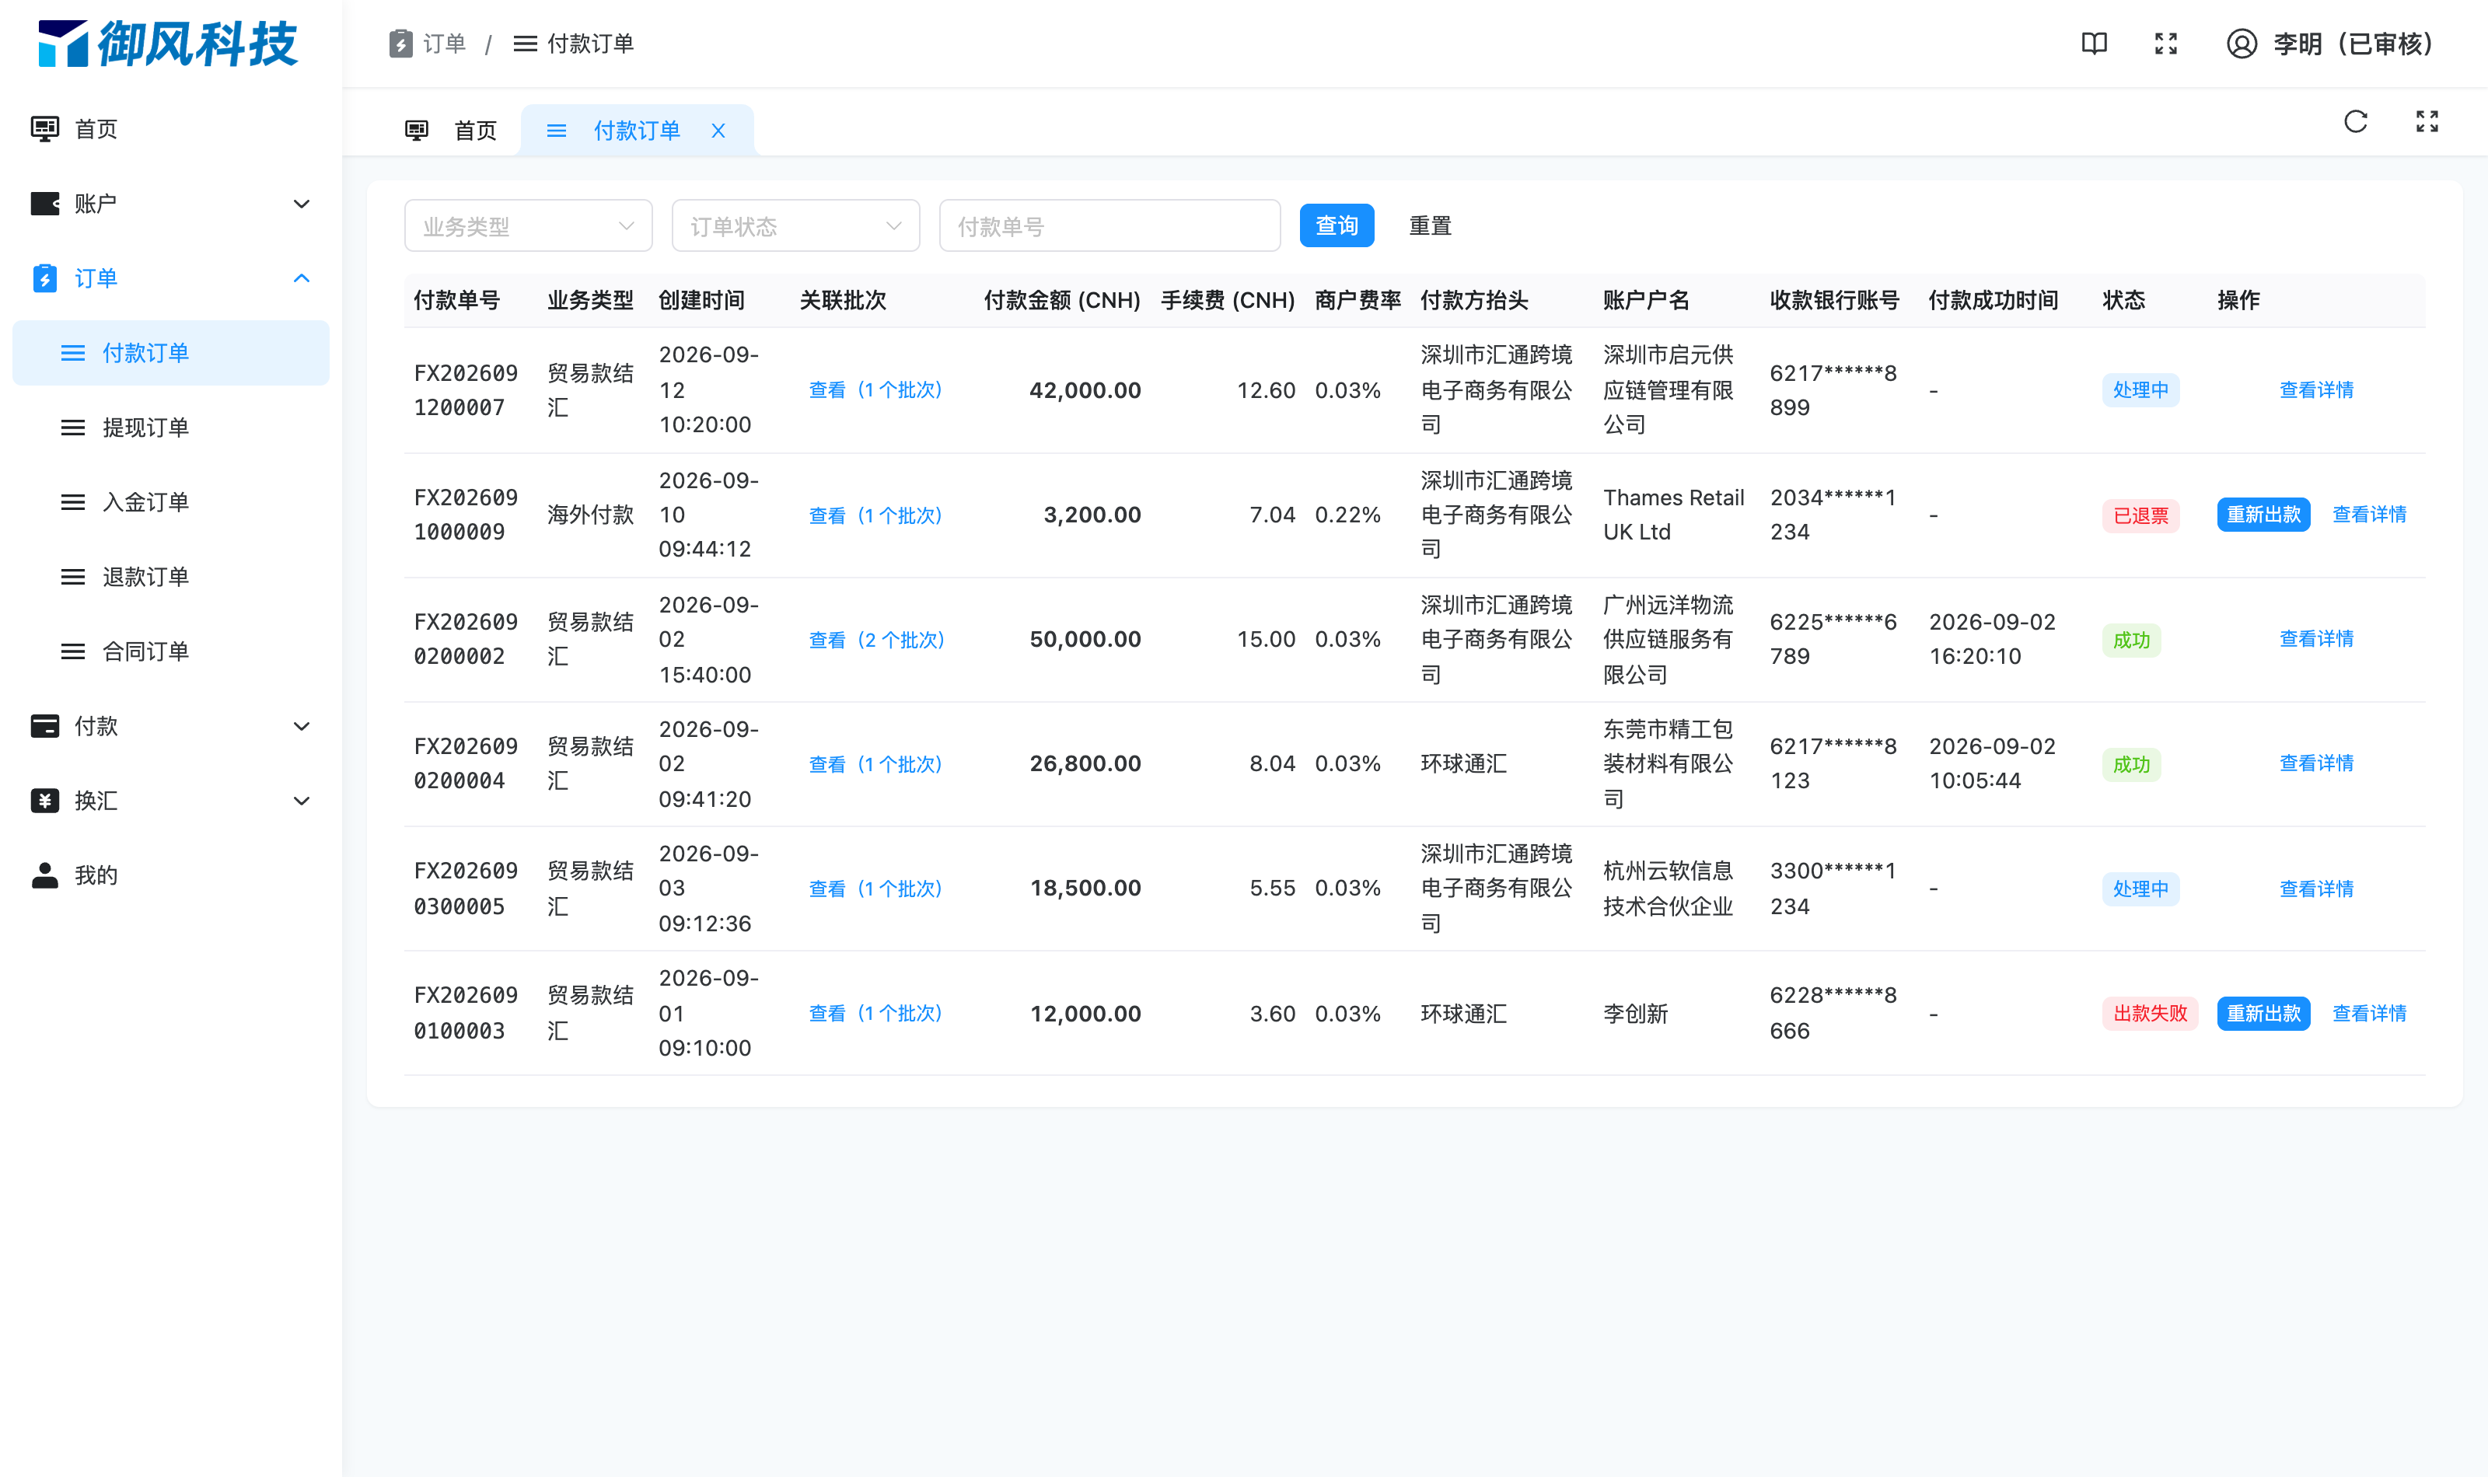Open 退款订单 in the sidebar
The height and width of the screenshot is (1477, 2488).
(171, 576)
